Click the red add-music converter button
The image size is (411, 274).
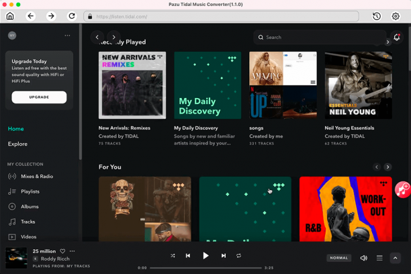click(x=402, y=189)
